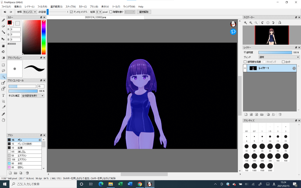The height and width of the screenshot is (188, 301).
Task: Pick the Eyedropper tool
Action: point(3,114)
